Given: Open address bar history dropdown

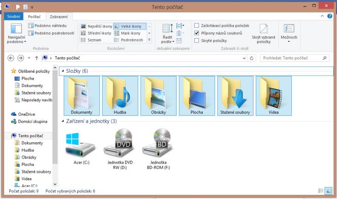Looking at the screenshot, I should (244, 58).
